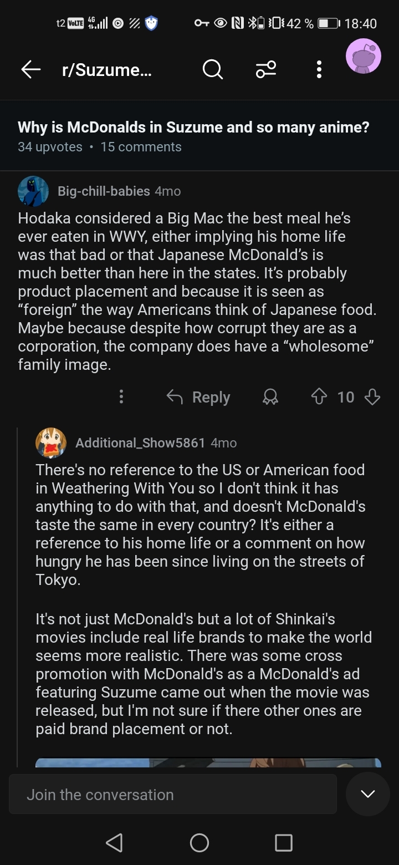
Task: Tap Join the conversation field
Action: click(173, 794)
